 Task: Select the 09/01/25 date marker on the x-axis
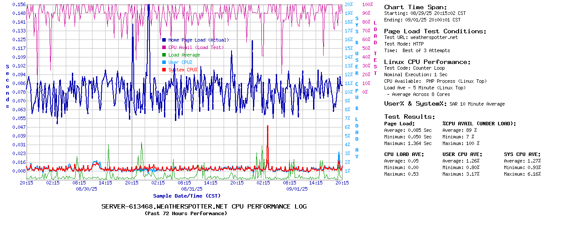click(297, 189)
